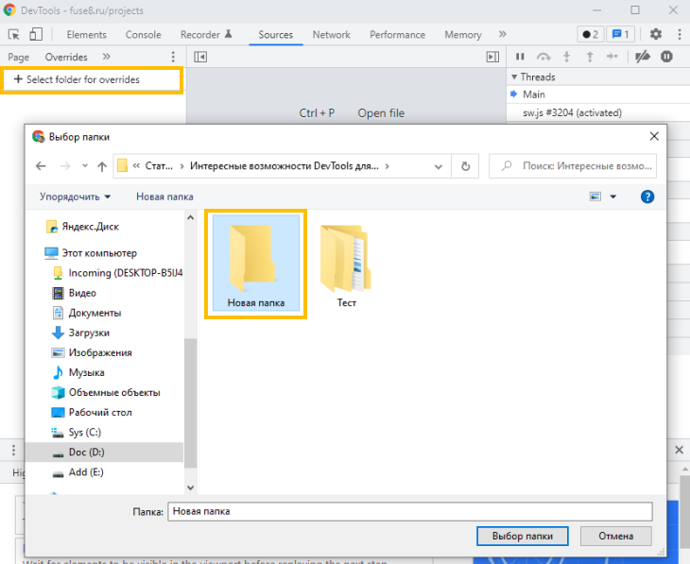Go up one folder level
This screenshot has height=564, width=690.
pos(102,166)
